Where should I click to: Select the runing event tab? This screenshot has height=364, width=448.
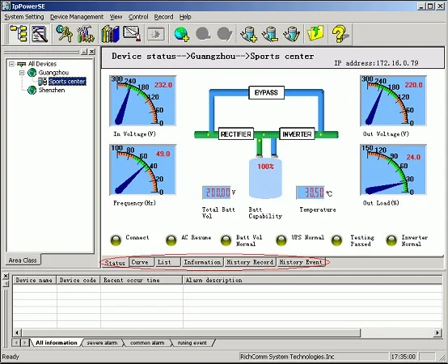192,343
